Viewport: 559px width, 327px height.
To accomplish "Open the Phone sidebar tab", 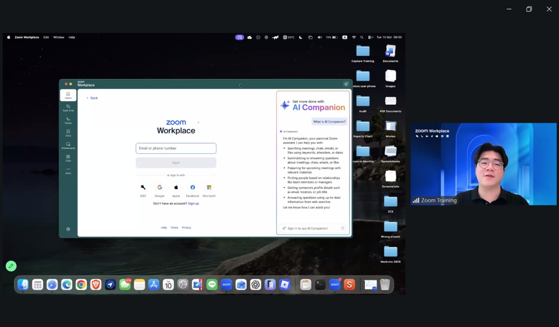I will point(68,120).
